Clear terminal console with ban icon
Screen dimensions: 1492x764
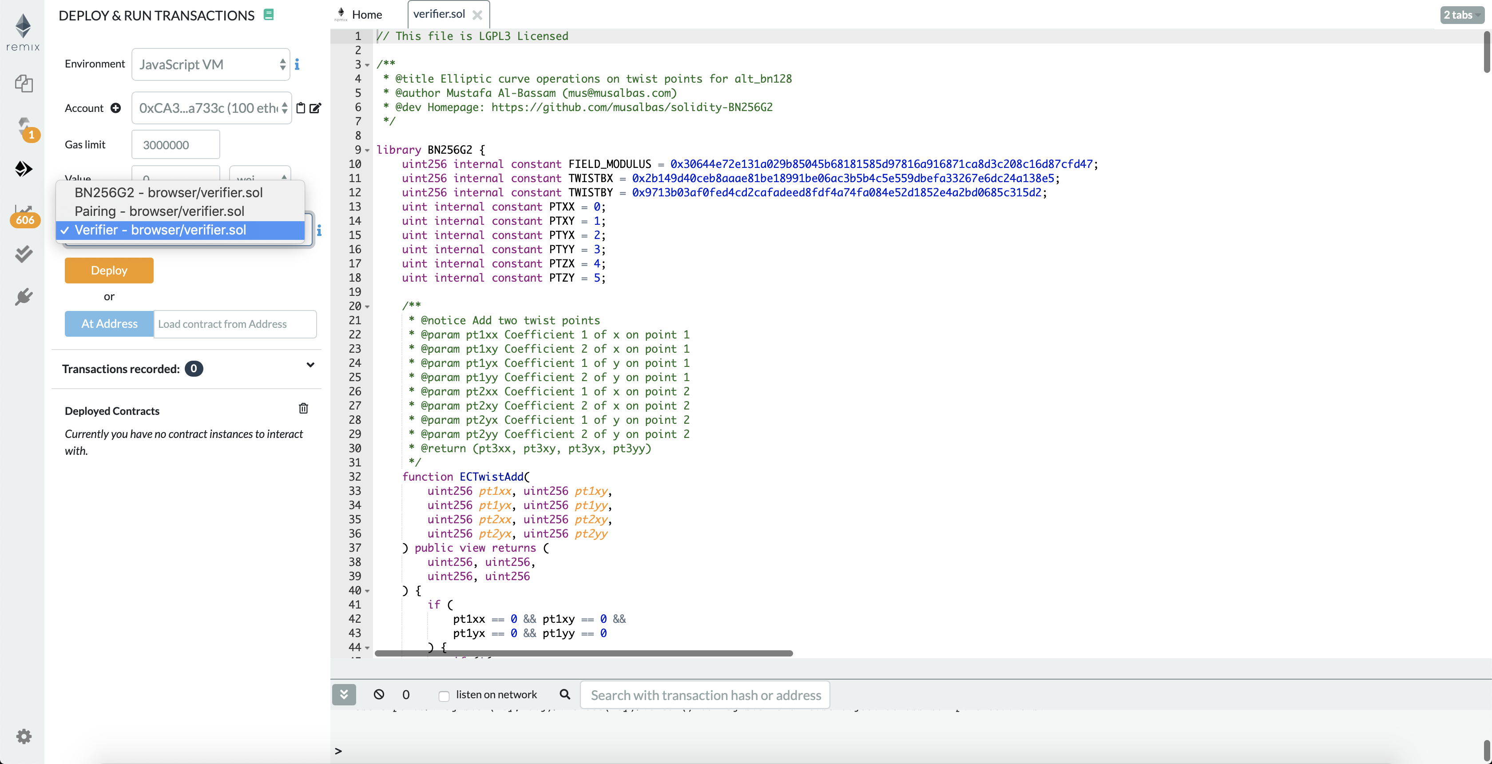coord(379,694)
